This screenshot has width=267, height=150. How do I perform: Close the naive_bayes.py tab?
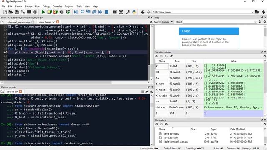click(58, 22)
